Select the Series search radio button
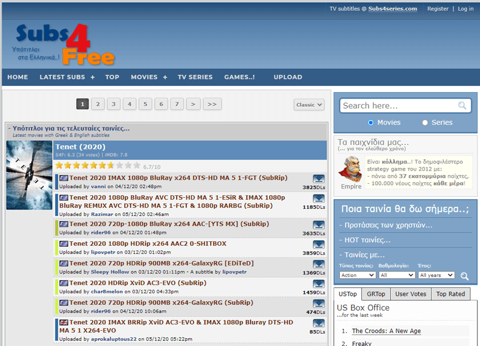 425,123
